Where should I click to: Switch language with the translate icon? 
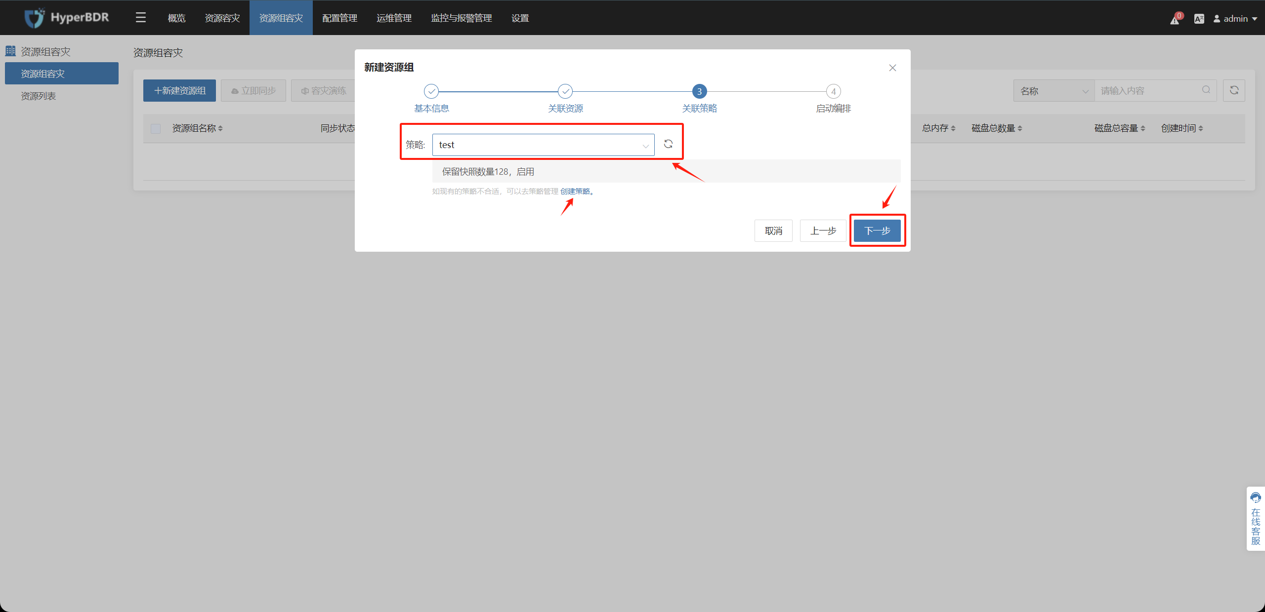[x=1199, y=19]
